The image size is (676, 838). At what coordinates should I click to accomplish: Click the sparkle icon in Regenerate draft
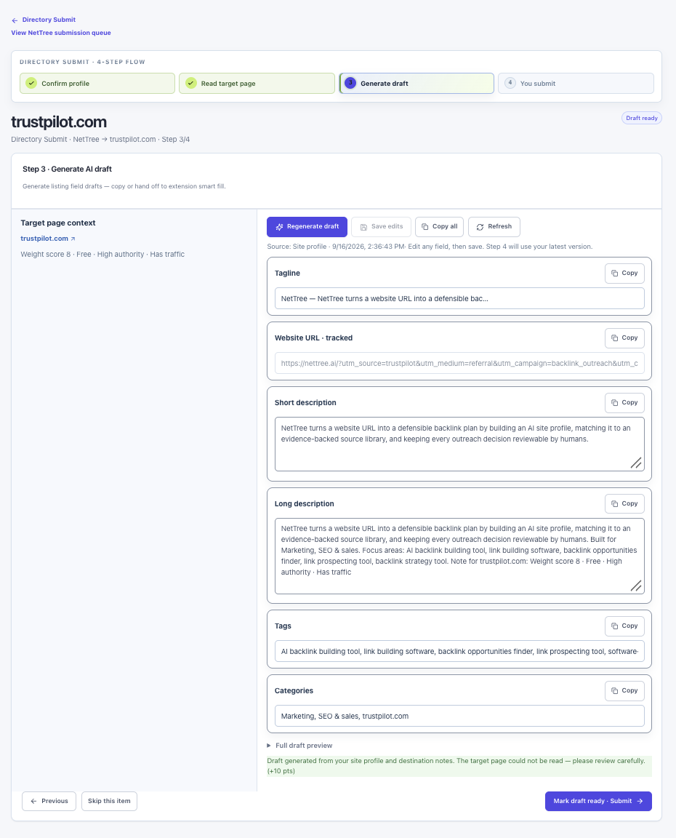click(279, 227)
